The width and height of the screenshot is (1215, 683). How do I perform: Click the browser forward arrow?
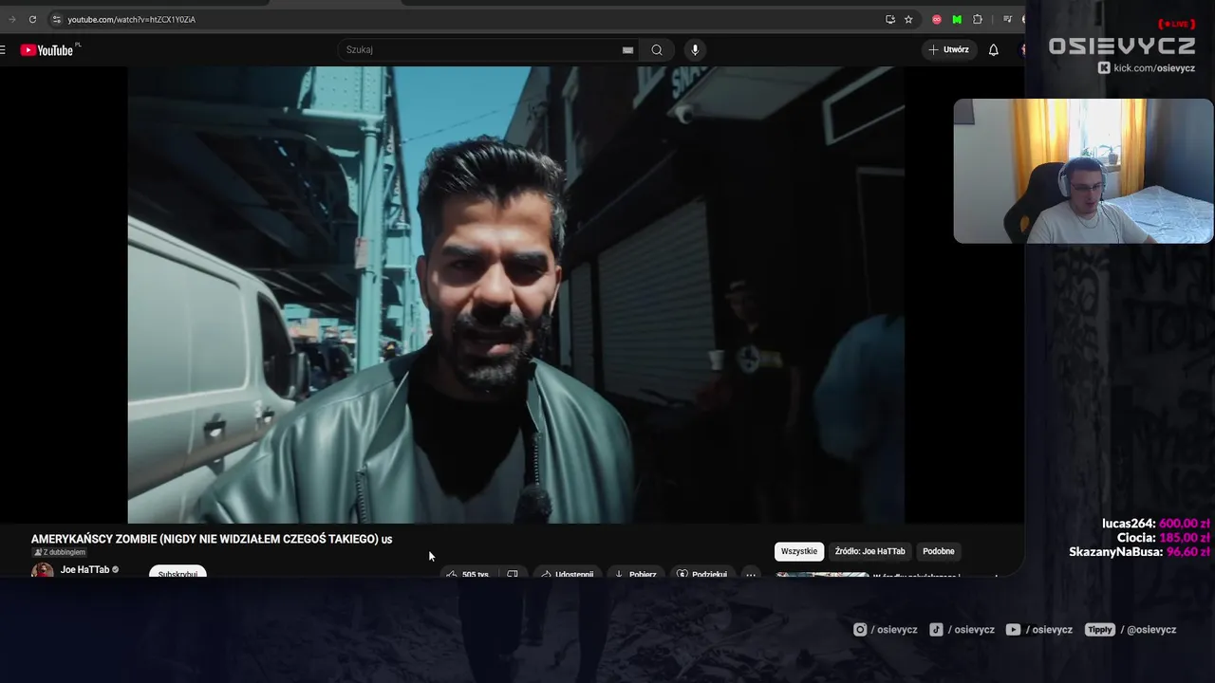click(12, 19)
